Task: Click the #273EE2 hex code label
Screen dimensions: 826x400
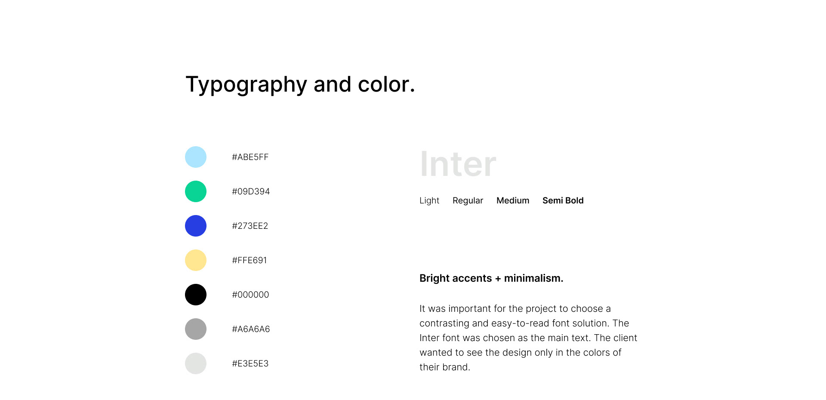Action: click(250, 226)
